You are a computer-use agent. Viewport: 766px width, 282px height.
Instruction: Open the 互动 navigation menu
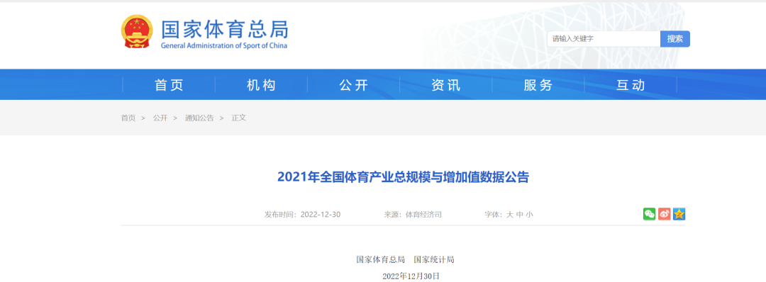point(631,85)
